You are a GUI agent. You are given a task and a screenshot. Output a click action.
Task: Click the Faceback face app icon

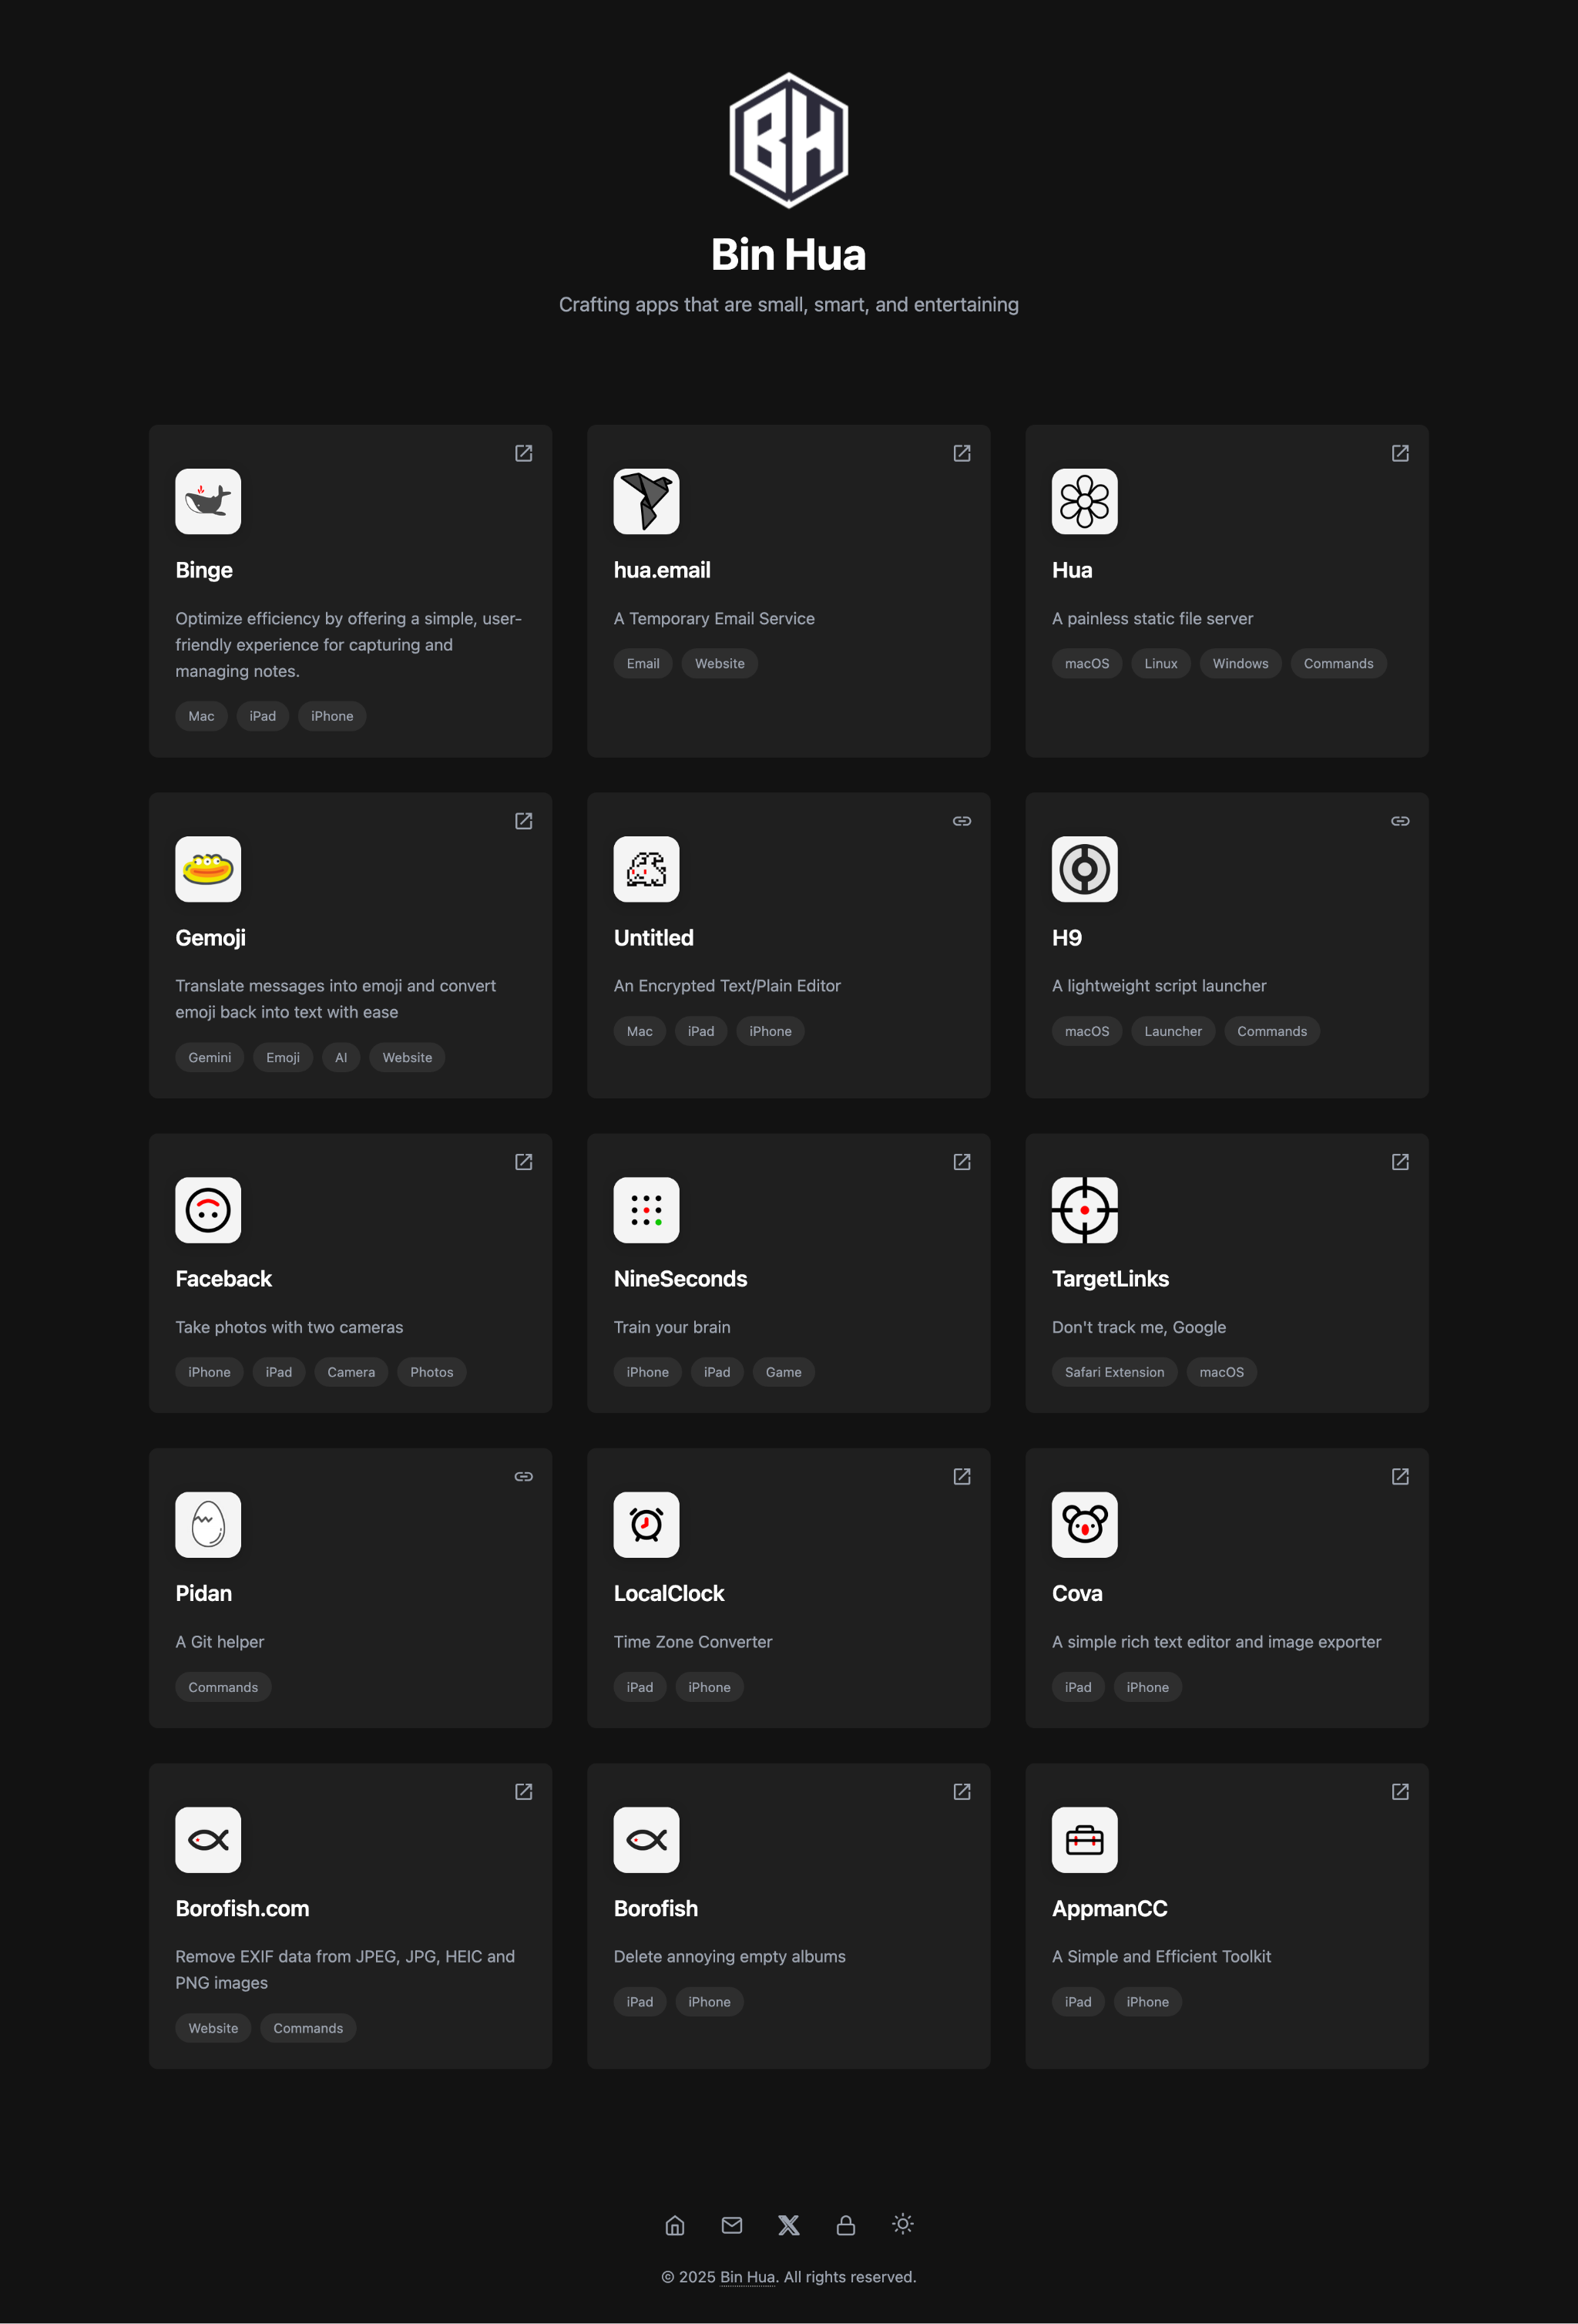(x=208, y=1210)
